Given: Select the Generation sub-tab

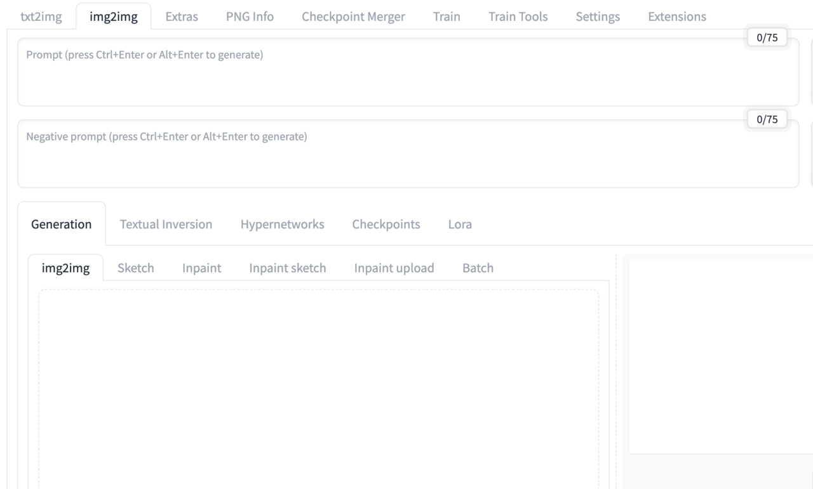Looking at the screenshot, I should coord(62,224).
